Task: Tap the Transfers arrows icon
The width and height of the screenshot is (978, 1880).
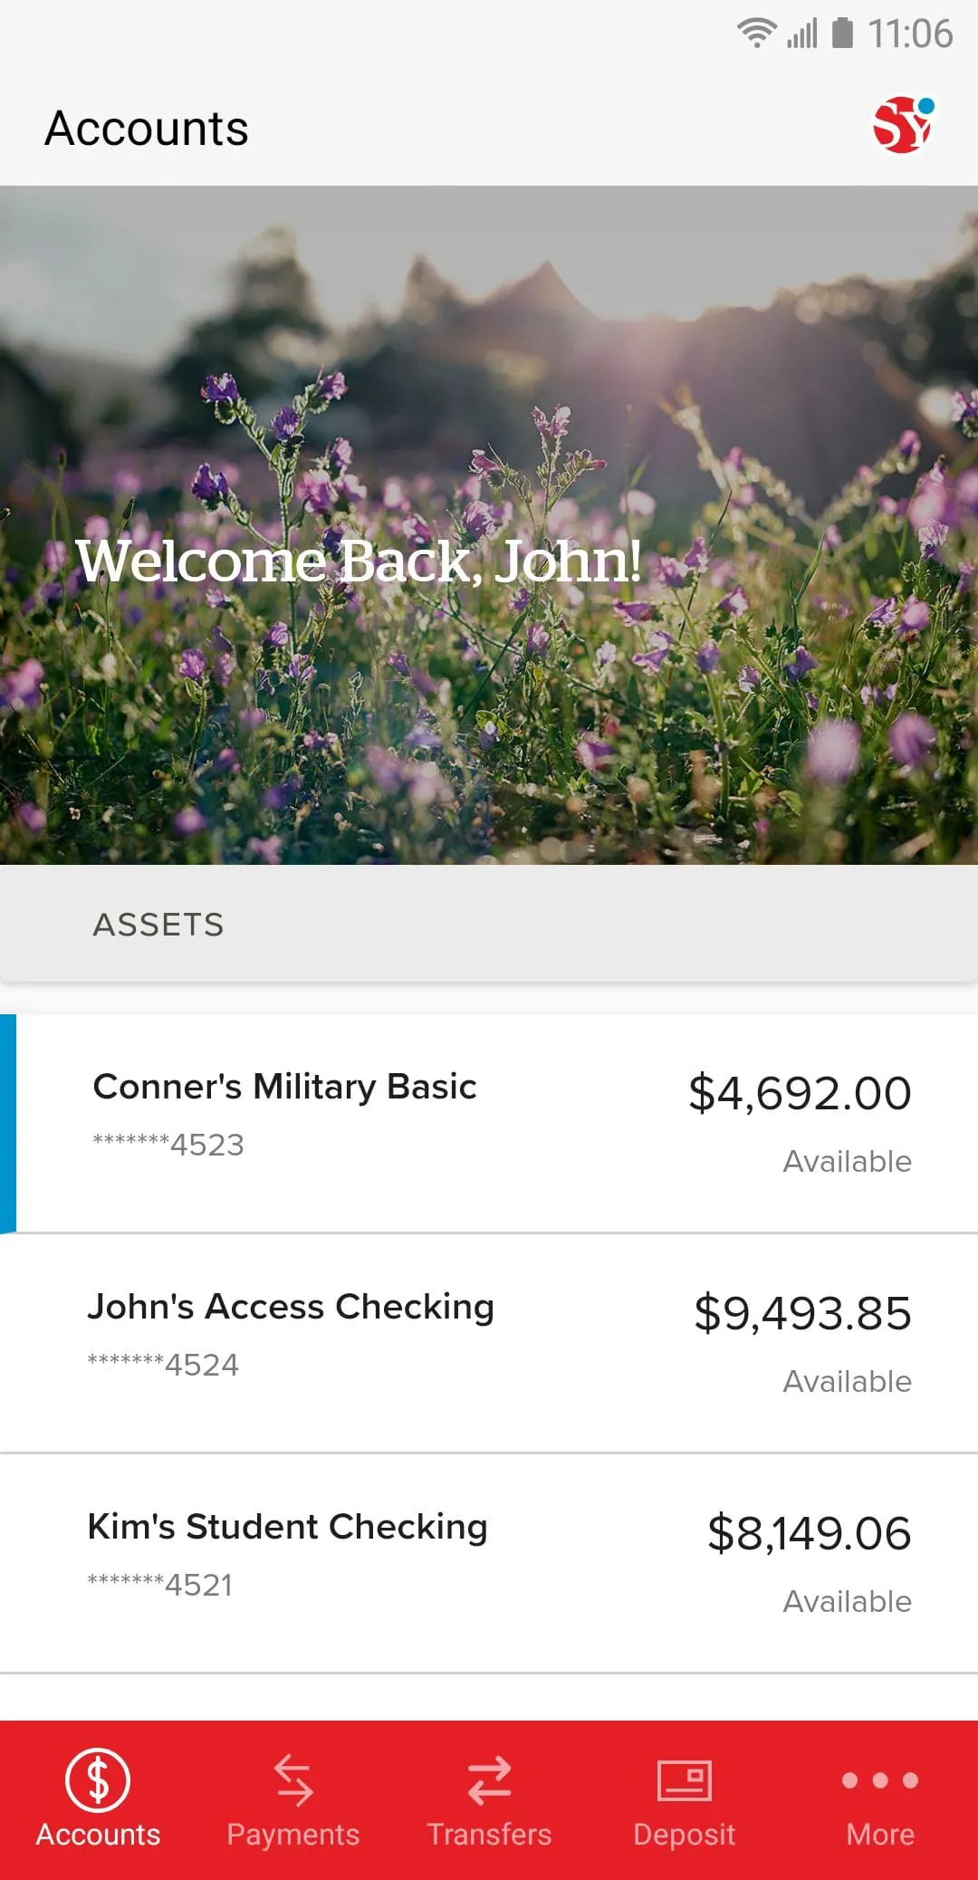Action: [489, 1779]
